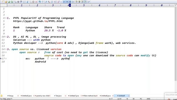Toggle word wrap in the toolbar

click(64, 2)
